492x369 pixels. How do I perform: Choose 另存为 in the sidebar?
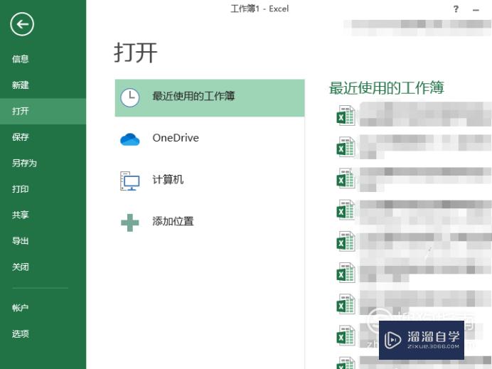pos(24,163)
